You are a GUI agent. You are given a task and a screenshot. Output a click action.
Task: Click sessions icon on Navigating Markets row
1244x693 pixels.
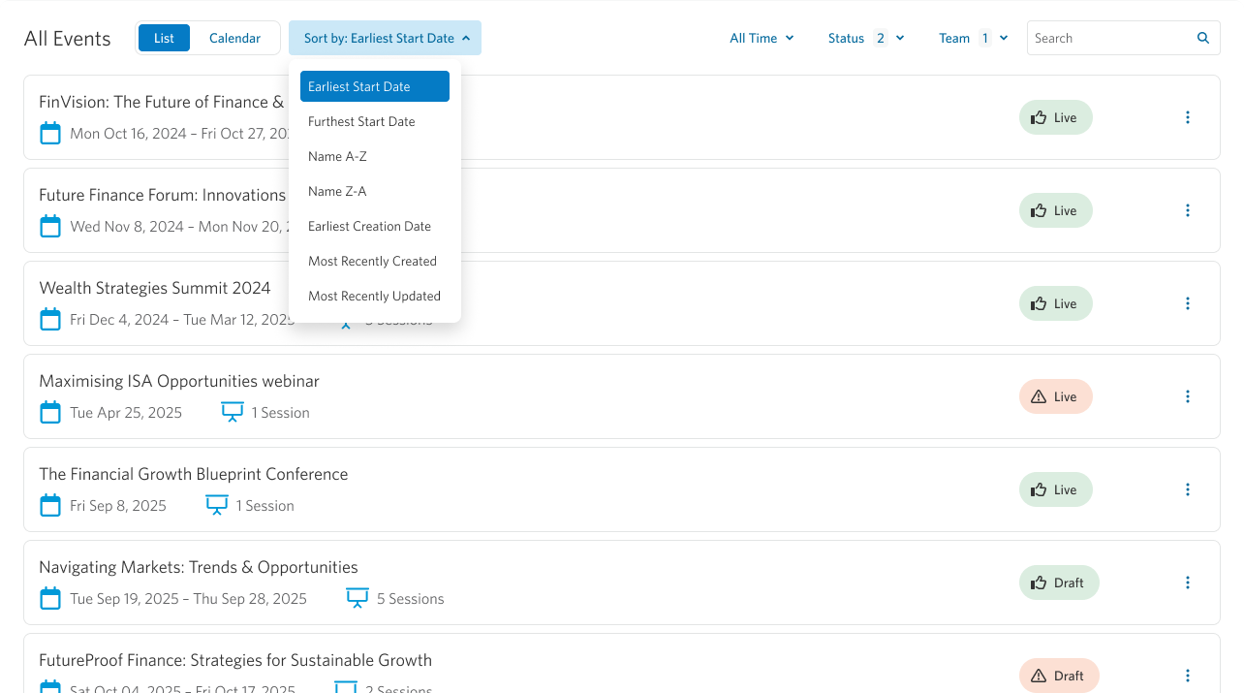pyautogui.click(x=358, y=599)
